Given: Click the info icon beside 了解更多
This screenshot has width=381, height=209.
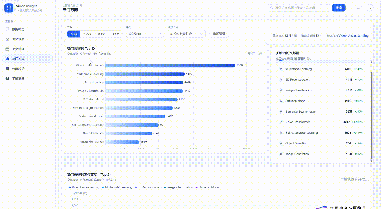Looking at the screenshot, I should point(7,79).
